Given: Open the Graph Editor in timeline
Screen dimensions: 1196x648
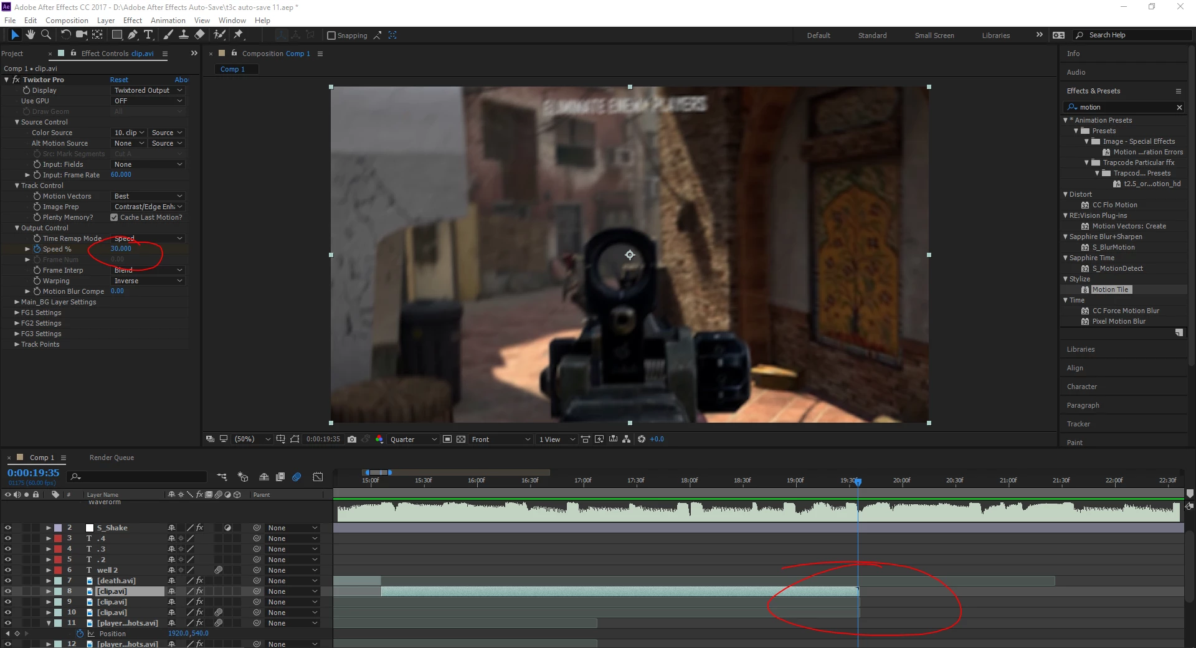Looking at the screenshot, I should [x=318, y=477].
